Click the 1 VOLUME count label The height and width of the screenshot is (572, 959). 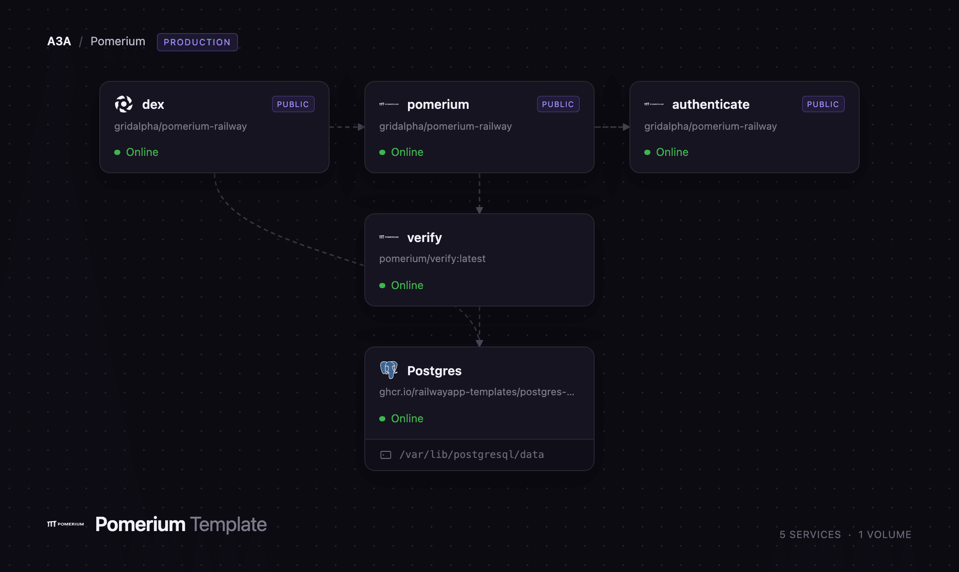pyautogui.click(x=885, y=535)
